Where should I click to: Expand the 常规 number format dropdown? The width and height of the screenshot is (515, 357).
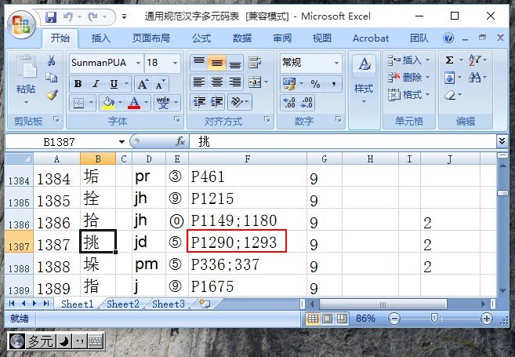point(337,63)
